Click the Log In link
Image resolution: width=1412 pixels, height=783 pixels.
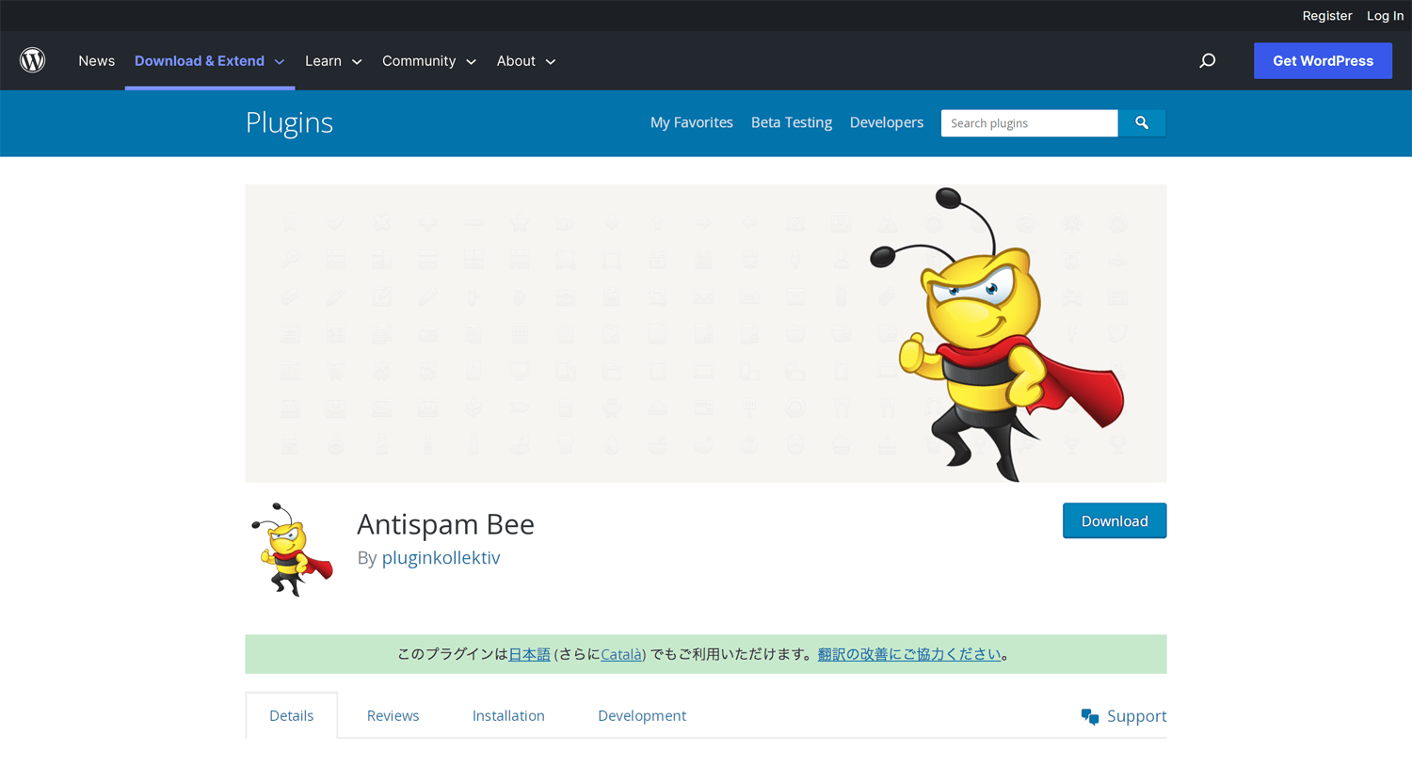1385,16
